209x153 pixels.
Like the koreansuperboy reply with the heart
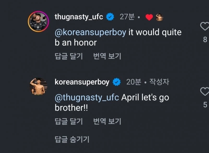coord(205,91)
